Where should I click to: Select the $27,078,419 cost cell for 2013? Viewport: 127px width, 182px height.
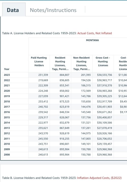click(104, 128)
